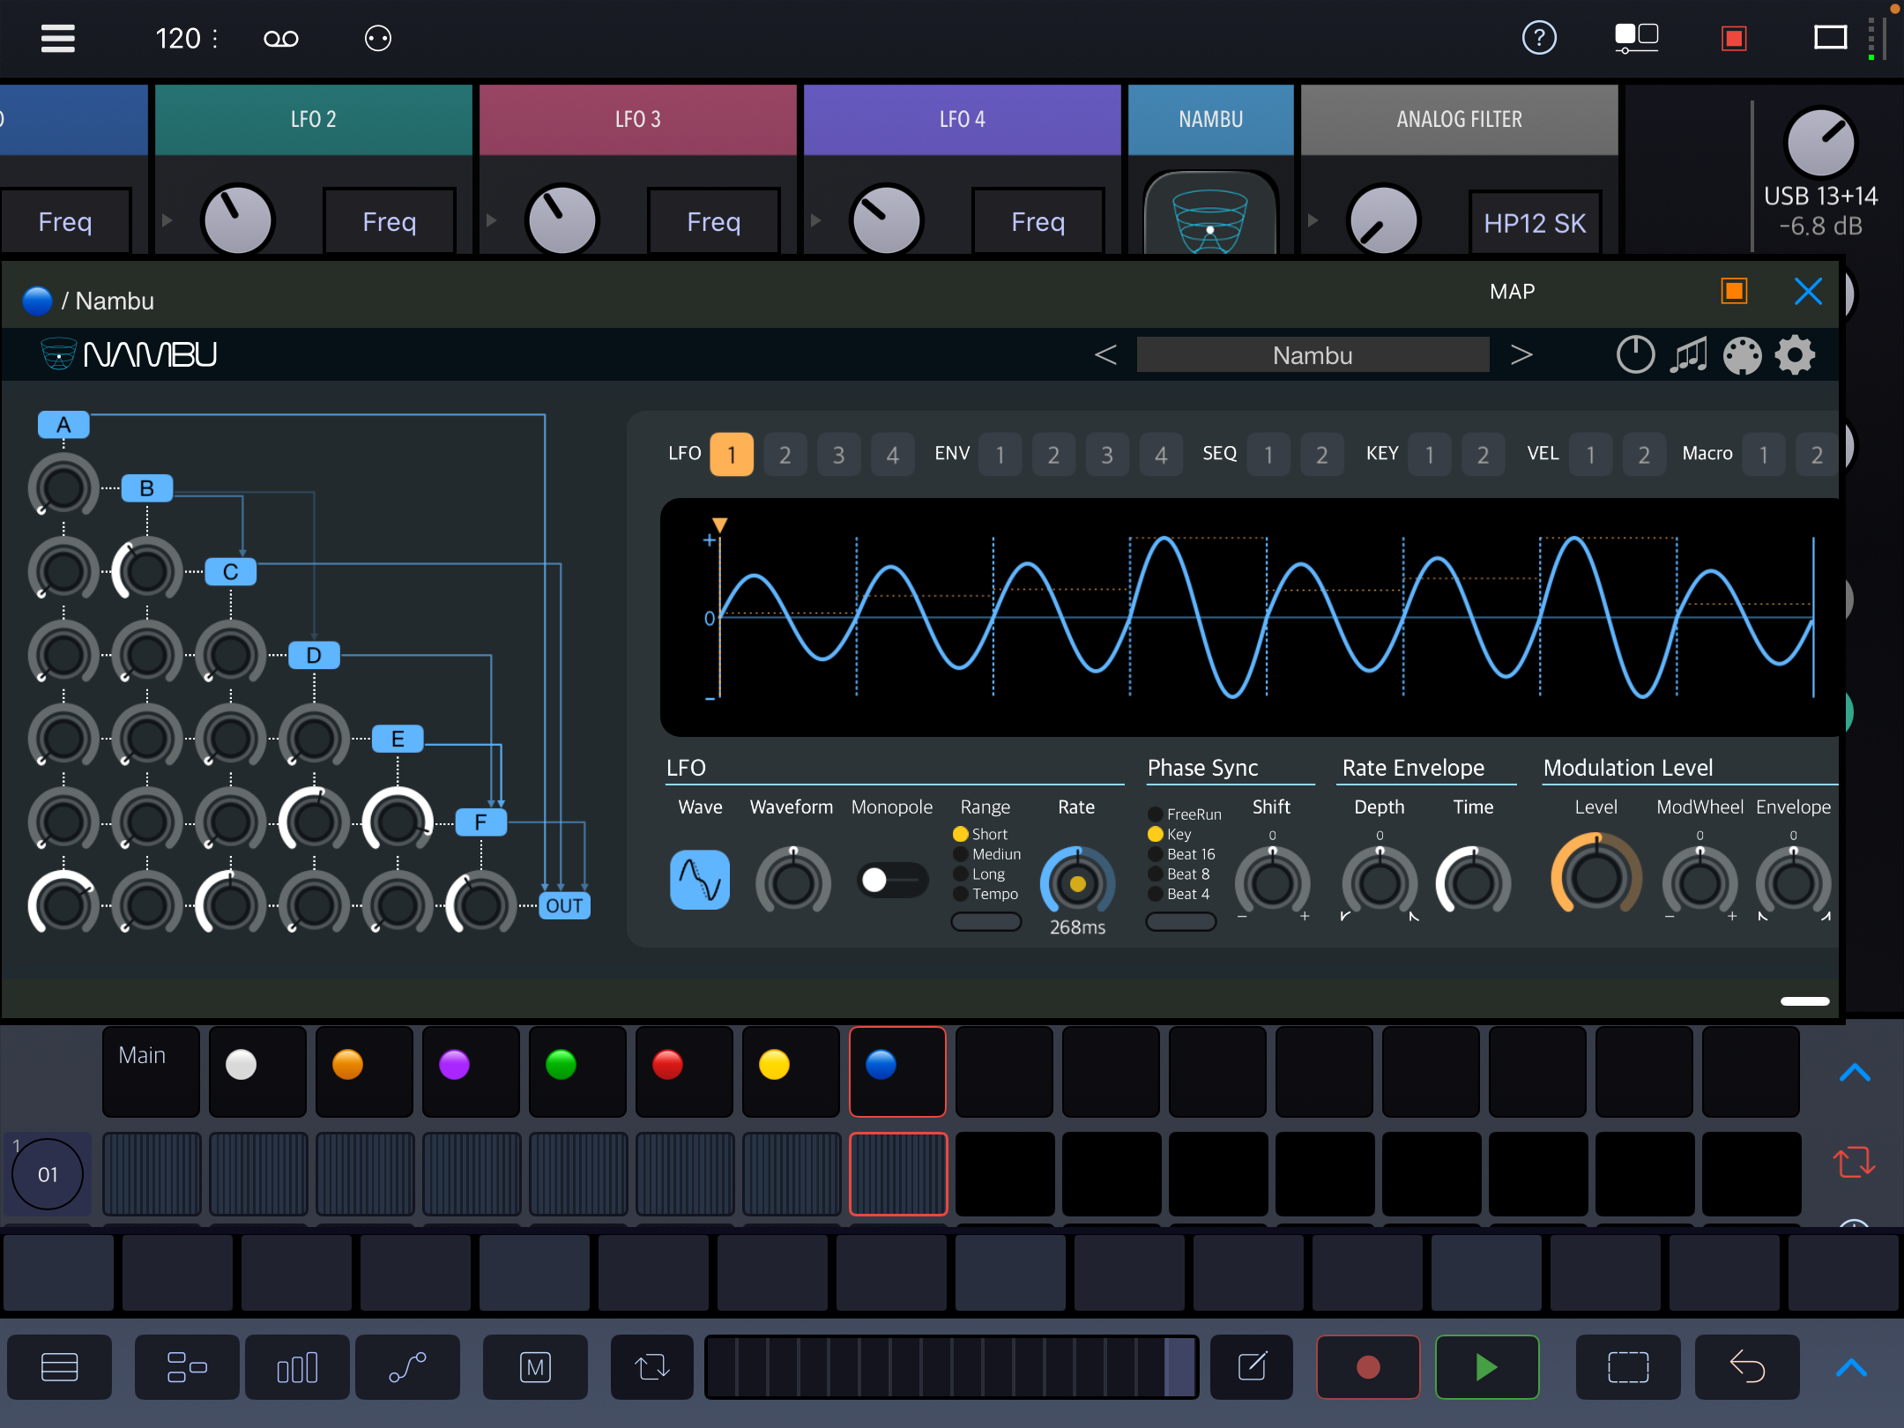Viewport: 1904px width, 1428px height.
Task: Open the hamburger main menu
Action: [x=58, y=38]
